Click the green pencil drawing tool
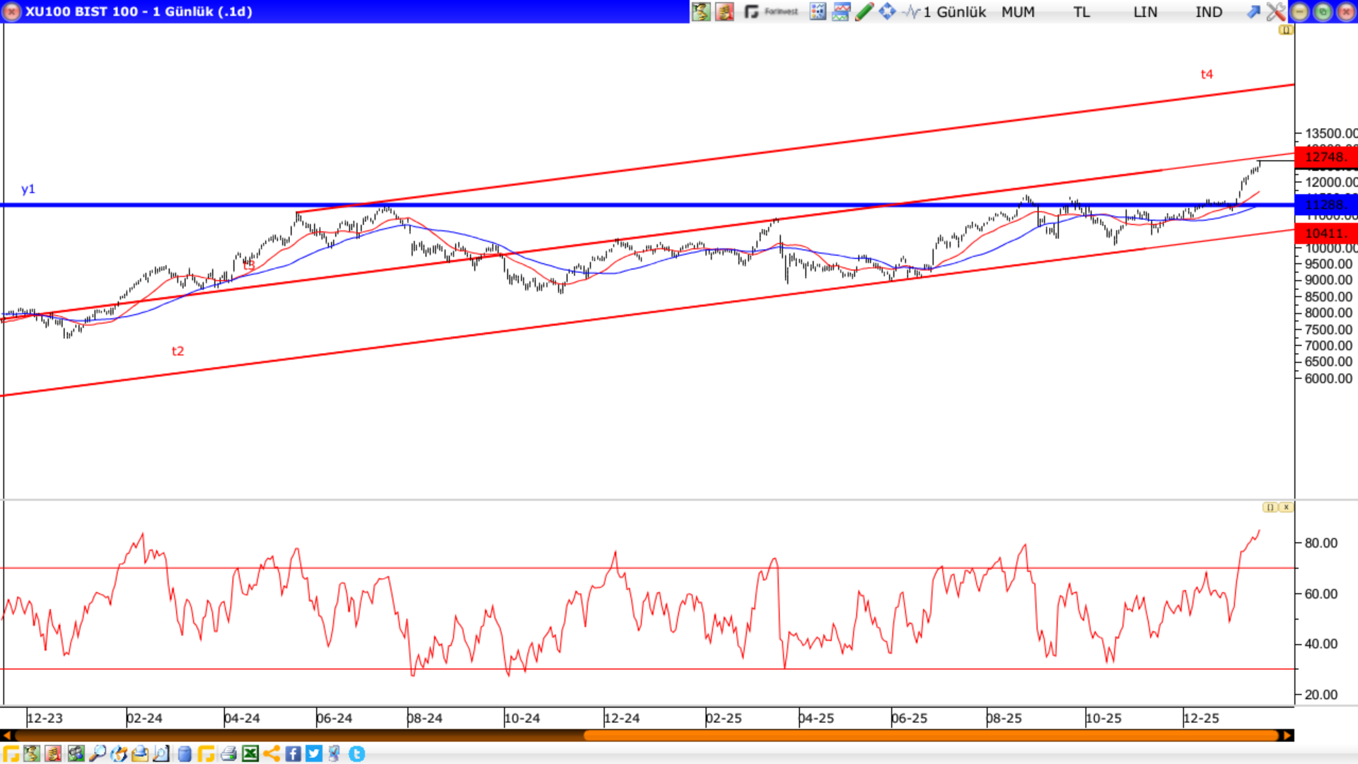This screenshot has width=1358, height=764. (864, 11)
